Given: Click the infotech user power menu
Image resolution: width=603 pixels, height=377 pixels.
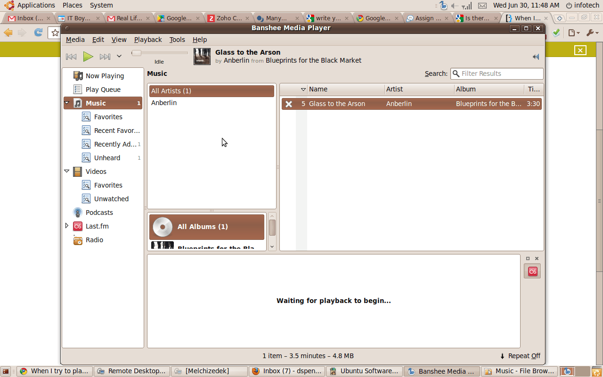Looking at the screenshot, I should coord(583,5).
